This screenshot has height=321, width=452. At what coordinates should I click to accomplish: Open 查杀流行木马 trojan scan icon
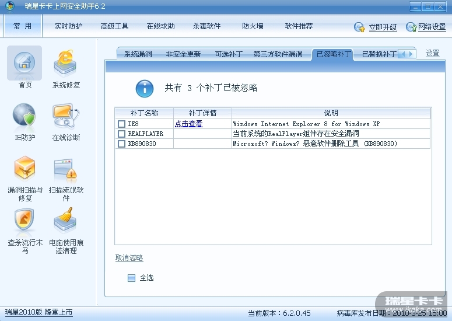click(24, 221)
